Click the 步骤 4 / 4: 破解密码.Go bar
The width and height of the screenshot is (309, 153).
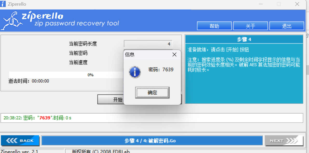point(152,141)
